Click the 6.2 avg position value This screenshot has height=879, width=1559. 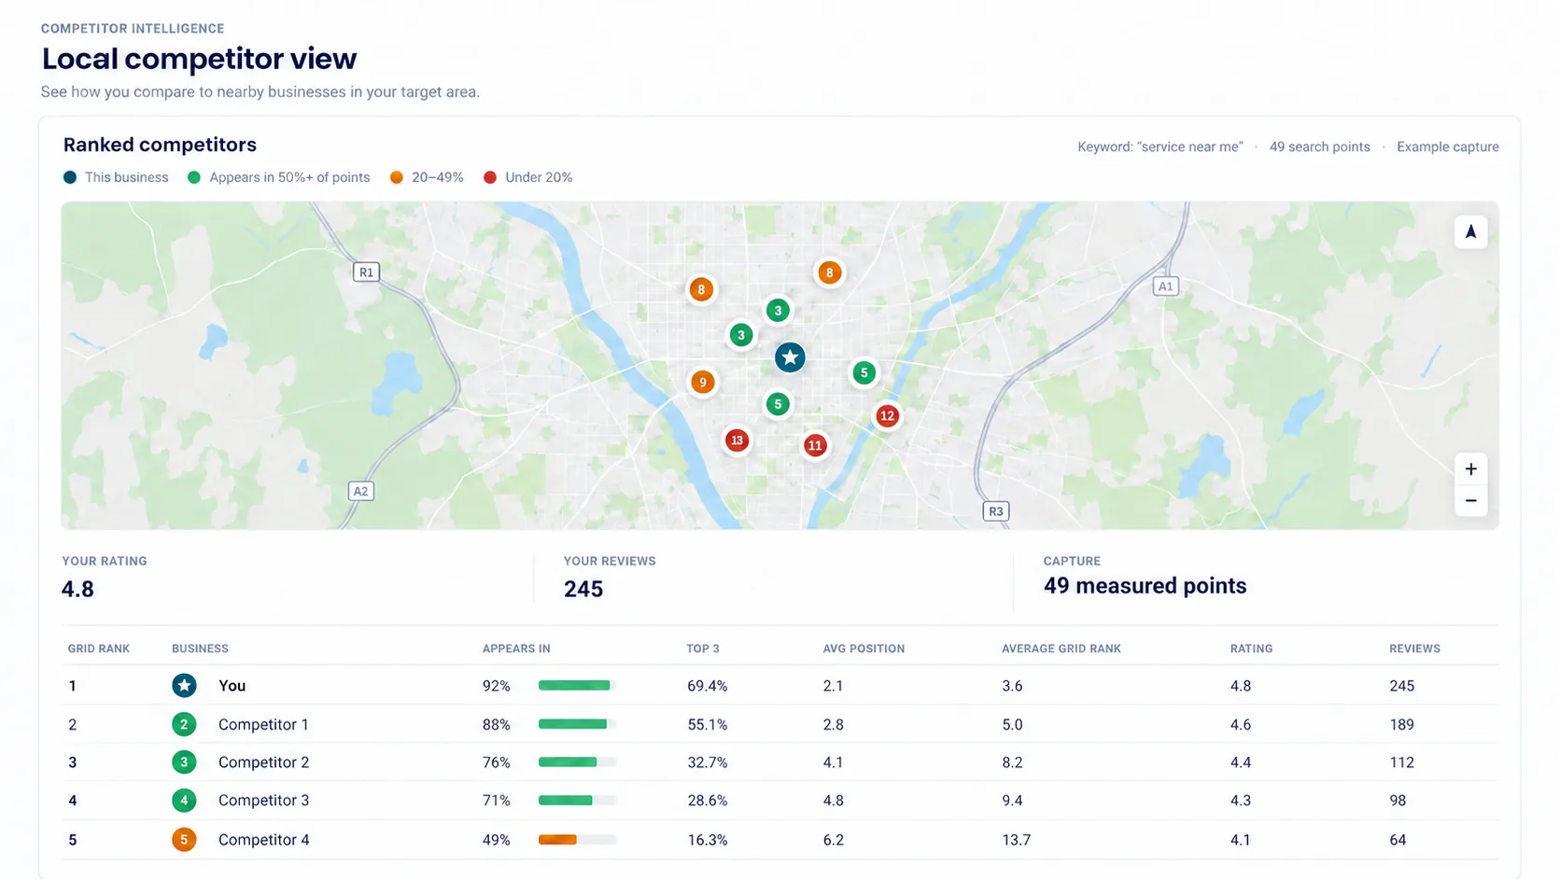point(834,840)
